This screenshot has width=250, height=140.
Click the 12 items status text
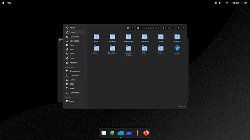[182, 106]
